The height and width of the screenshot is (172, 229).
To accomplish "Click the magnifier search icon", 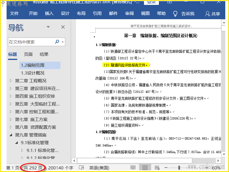I will [57, 42].
